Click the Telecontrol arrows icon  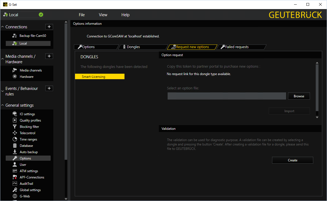15,133
